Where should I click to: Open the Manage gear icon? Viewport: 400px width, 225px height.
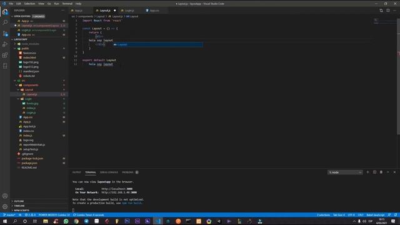pyautogui.click(x=5, y=207)
